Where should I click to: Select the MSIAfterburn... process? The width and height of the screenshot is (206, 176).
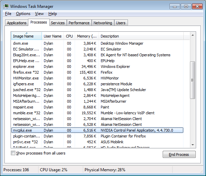[97, 101]
